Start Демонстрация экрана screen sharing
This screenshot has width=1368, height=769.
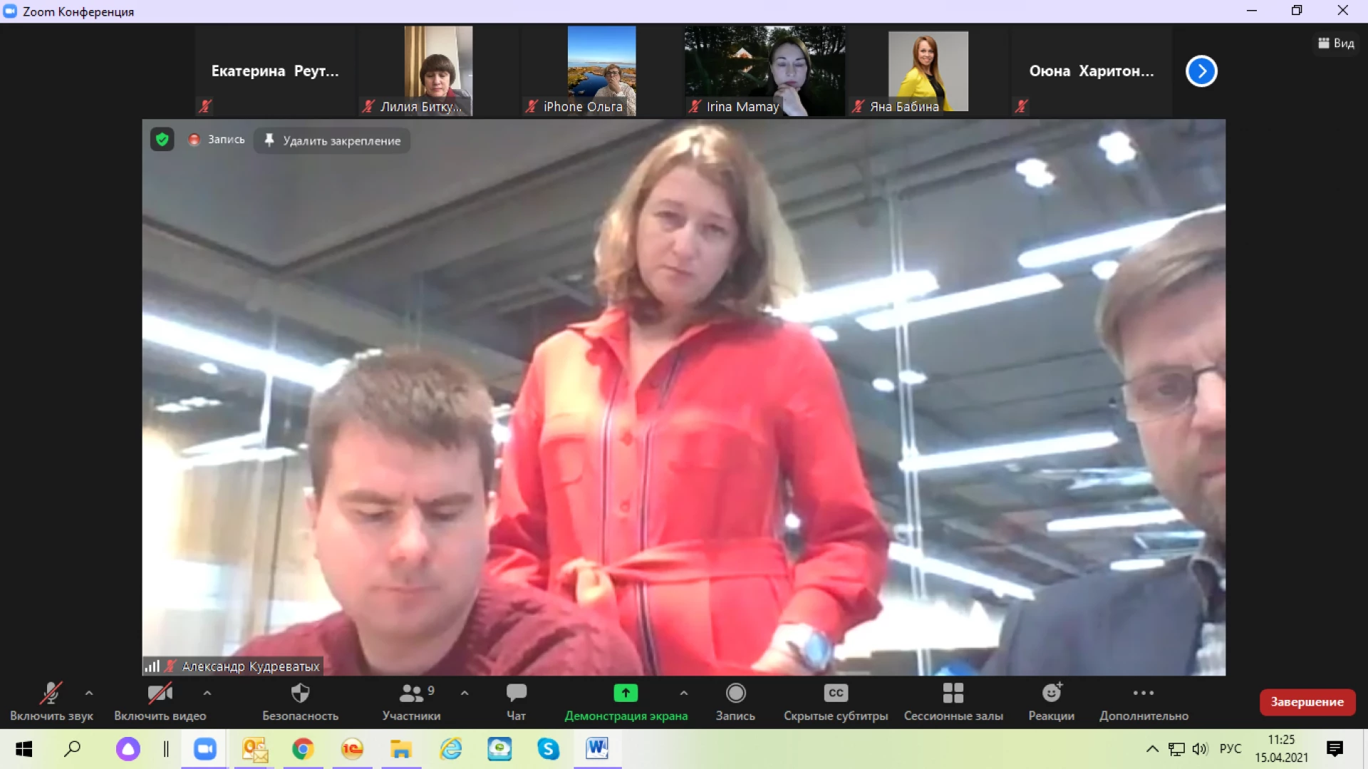[626, 701]
